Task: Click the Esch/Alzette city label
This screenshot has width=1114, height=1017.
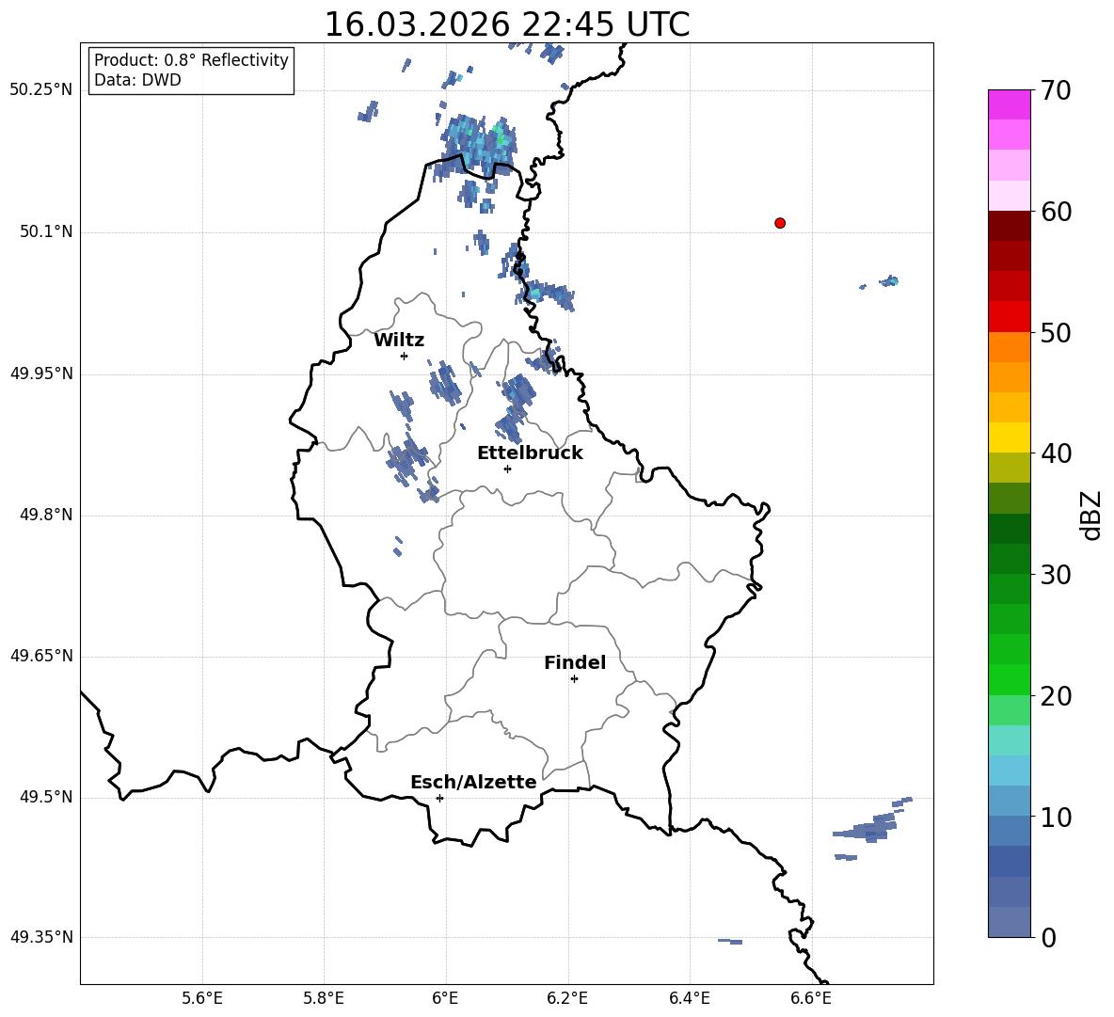Action: [x=473, y=782]
